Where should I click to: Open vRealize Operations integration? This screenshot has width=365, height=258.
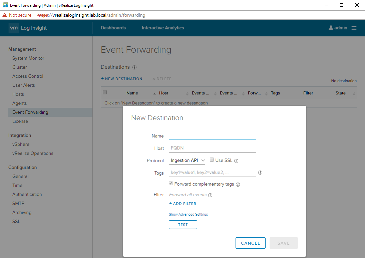(x=33, y=154)
